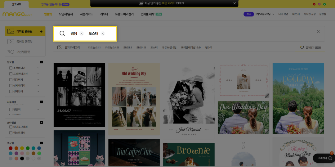Click the purple 프로 badge
335x167 pixels.
(x=249, y=14)
